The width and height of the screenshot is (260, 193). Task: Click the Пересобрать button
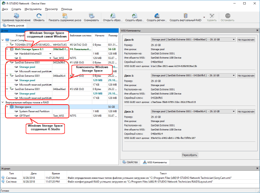pyautogui.click(x=190, y=155)
